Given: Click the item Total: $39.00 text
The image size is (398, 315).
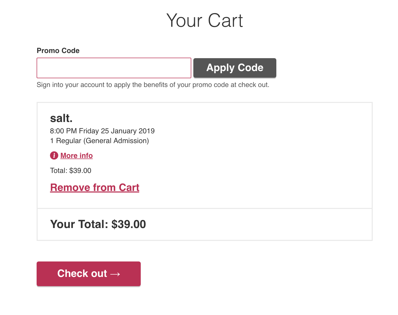Looking at the screenshot, I should (x=70, y=171).
